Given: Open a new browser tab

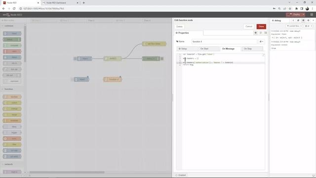Looking at the screenshot, I should click(x=84, y=3).
